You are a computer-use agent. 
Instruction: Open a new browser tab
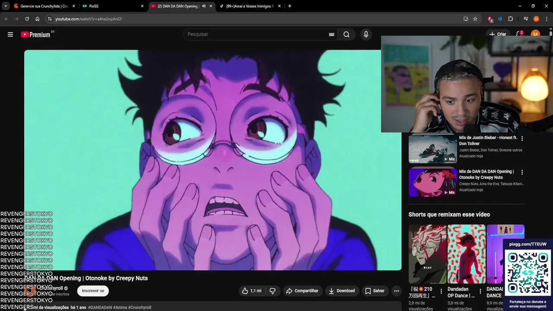289,6
